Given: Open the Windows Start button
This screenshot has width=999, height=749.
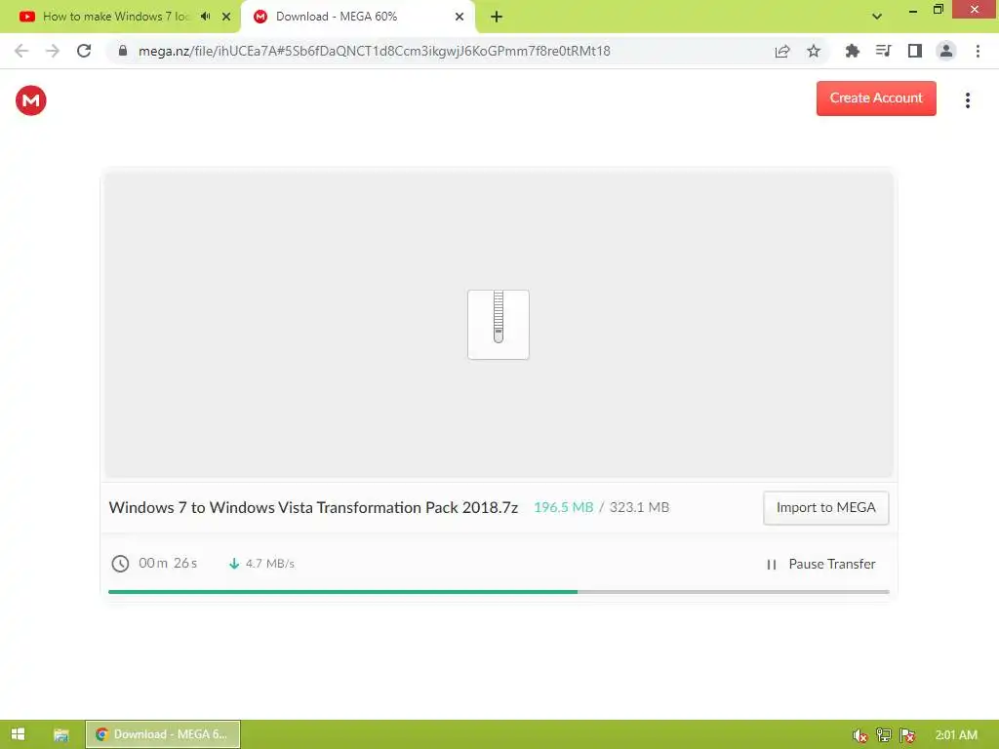Looking at the screenshot, I should click(18, 734).
